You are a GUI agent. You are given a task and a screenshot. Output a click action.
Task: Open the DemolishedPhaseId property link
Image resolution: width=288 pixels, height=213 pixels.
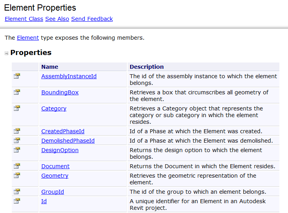click(x=68, y=141)
